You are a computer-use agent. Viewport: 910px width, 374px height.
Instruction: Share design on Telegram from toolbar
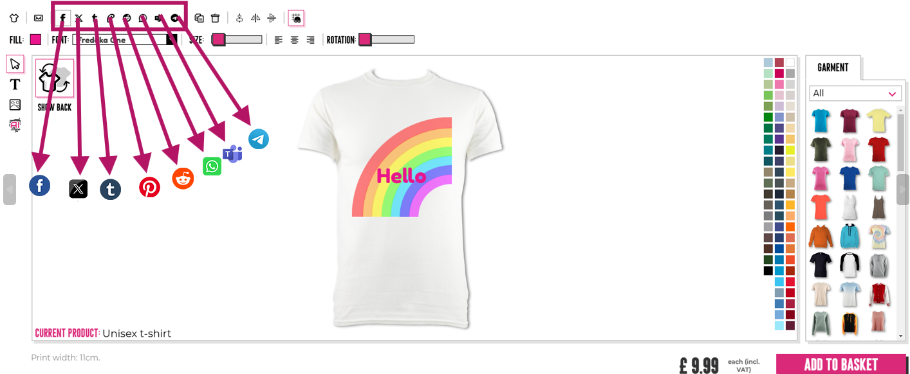point(174,18)
